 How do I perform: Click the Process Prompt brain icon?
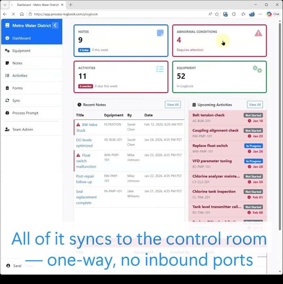pyautogui.click(x=7, y=113)
